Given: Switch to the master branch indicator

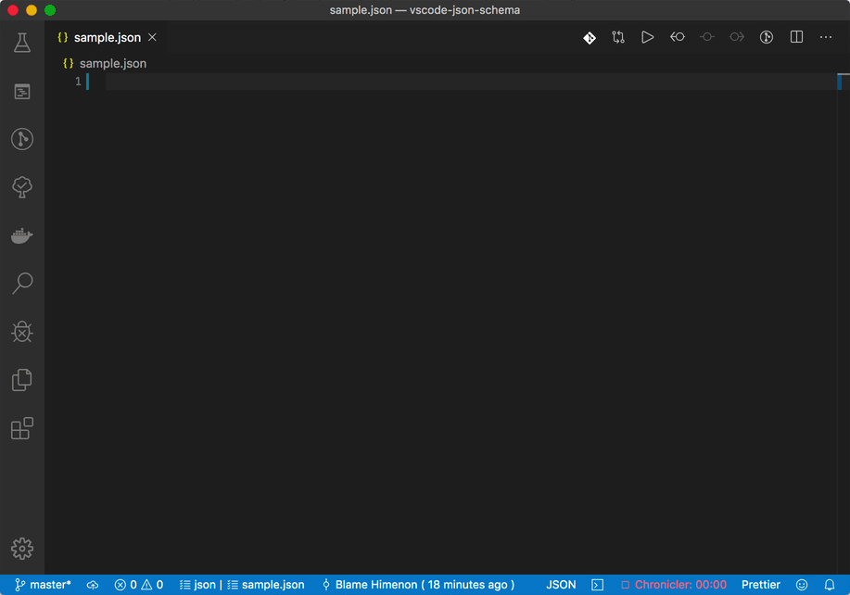Looking at the screenshot, I should [x=43, y=585].
